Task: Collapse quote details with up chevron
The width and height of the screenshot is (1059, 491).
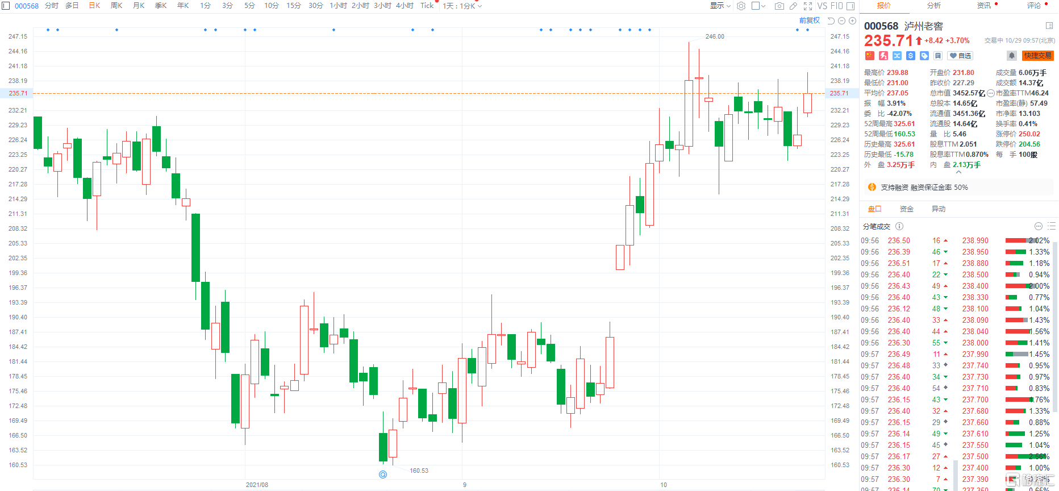Action: click(959, 172)
